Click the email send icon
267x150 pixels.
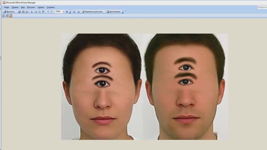(27, 12)
